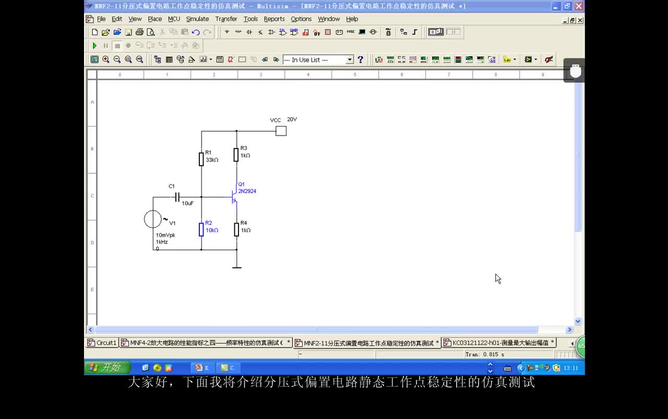Open the Place menu

[155, 19]
